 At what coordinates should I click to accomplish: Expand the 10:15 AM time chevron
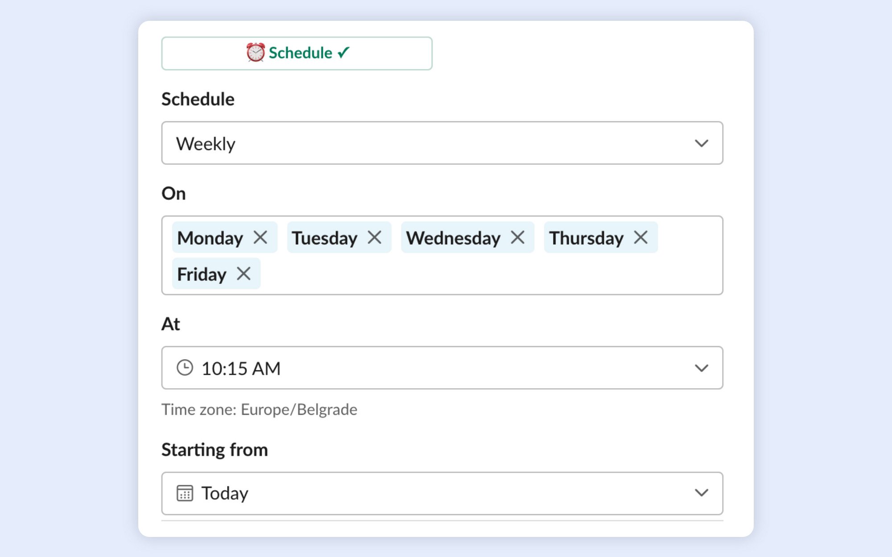coord(702,368)
